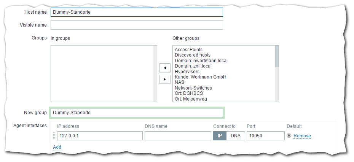
Task: Select Discovered hosts group
Action: pos(192,55)
